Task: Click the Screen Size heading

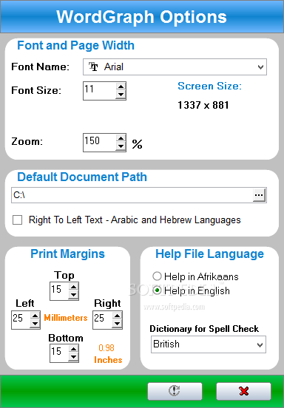Action: 210,86
